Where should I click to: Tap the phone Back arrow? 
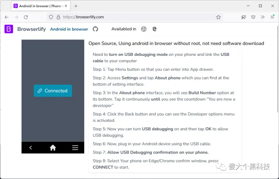pos(30,148)
